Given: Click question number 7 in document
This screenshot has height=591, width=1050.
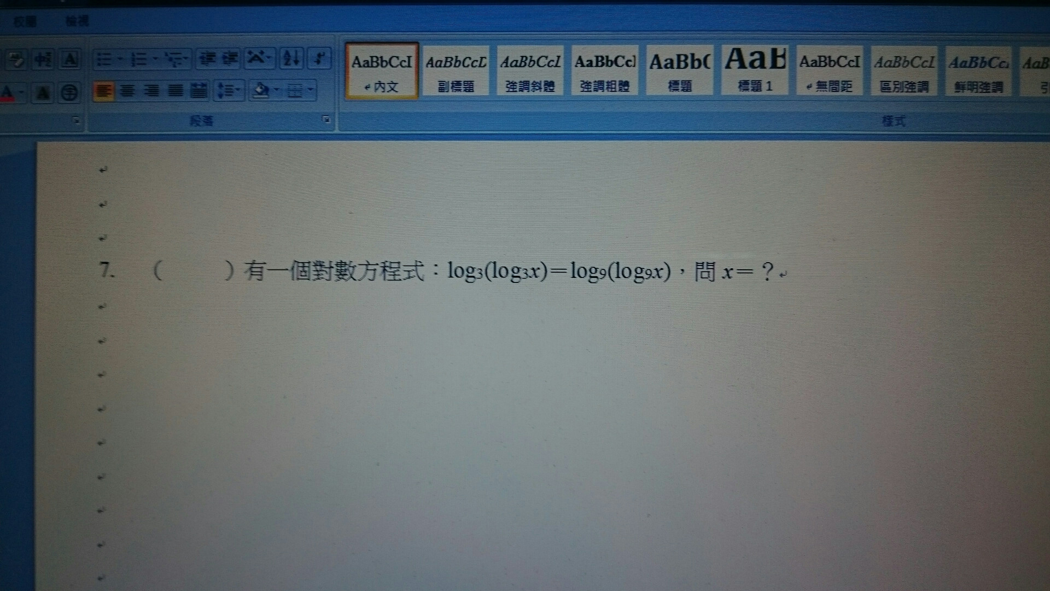Looking at the screenshot, I should [107, 270].
